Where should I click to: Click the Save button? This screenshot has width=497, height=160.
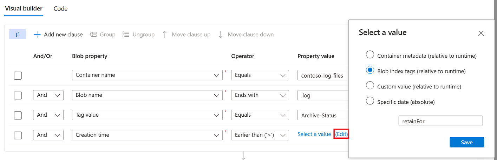click(467, 142)
